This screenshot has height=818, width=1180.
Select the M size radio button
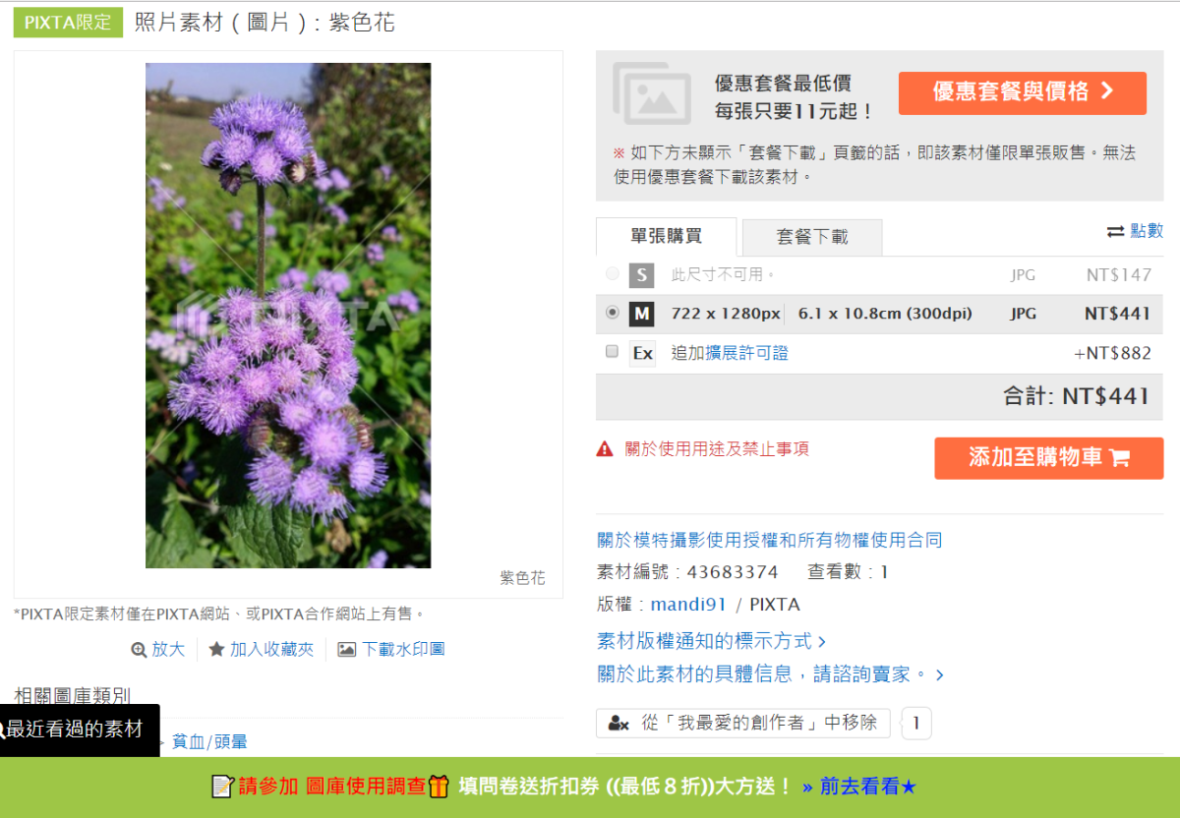pos(613,314)
